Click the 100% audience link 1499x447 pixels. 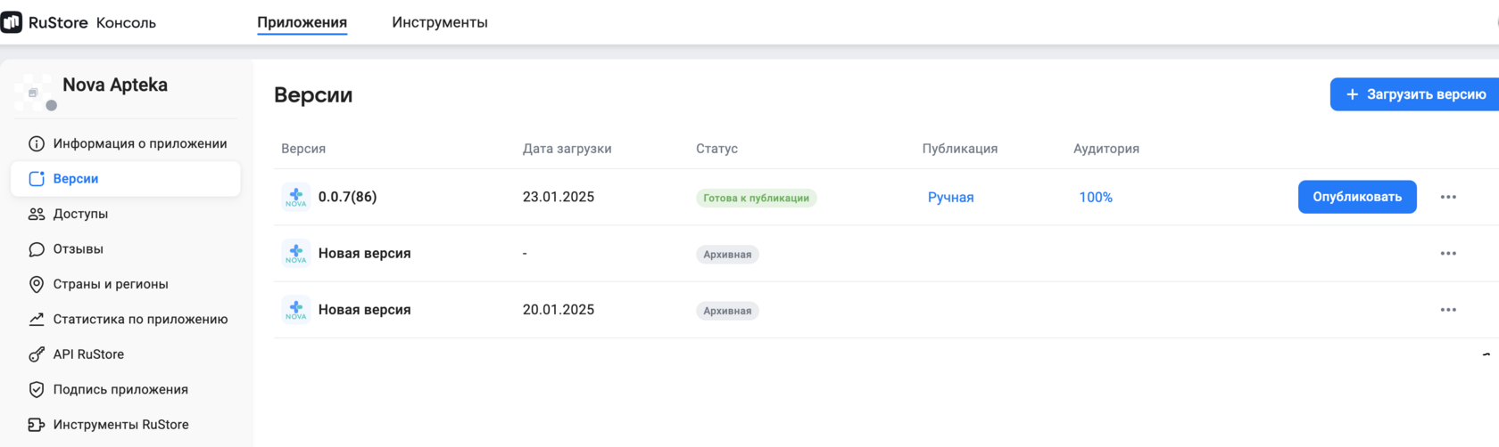[x=1096, y=198]
